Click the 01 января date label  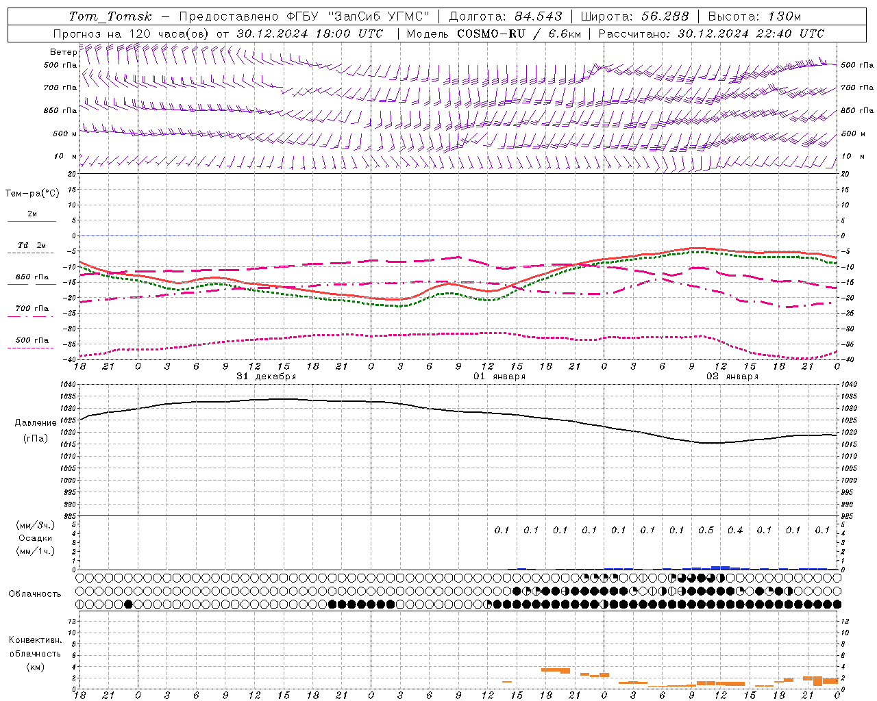499,377
